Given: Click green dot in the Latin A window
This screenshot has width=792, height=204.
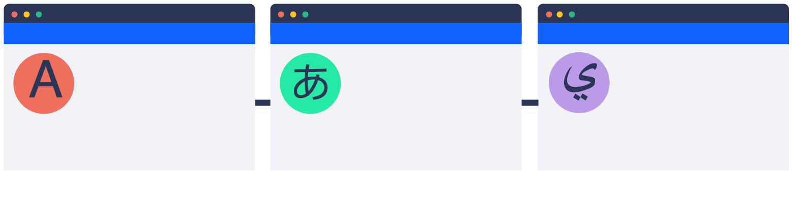Looking at the screenshot, I should tap(39, 14).
